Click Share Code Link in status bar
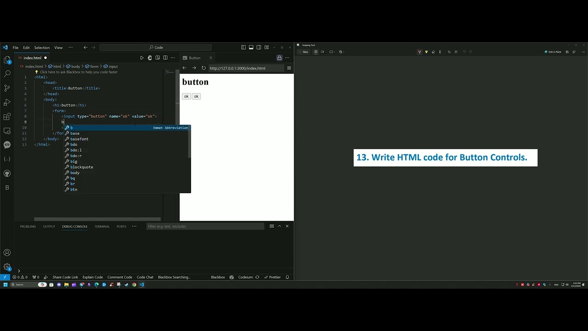Viewport: 588px width, 331px height. coord(65,277)
